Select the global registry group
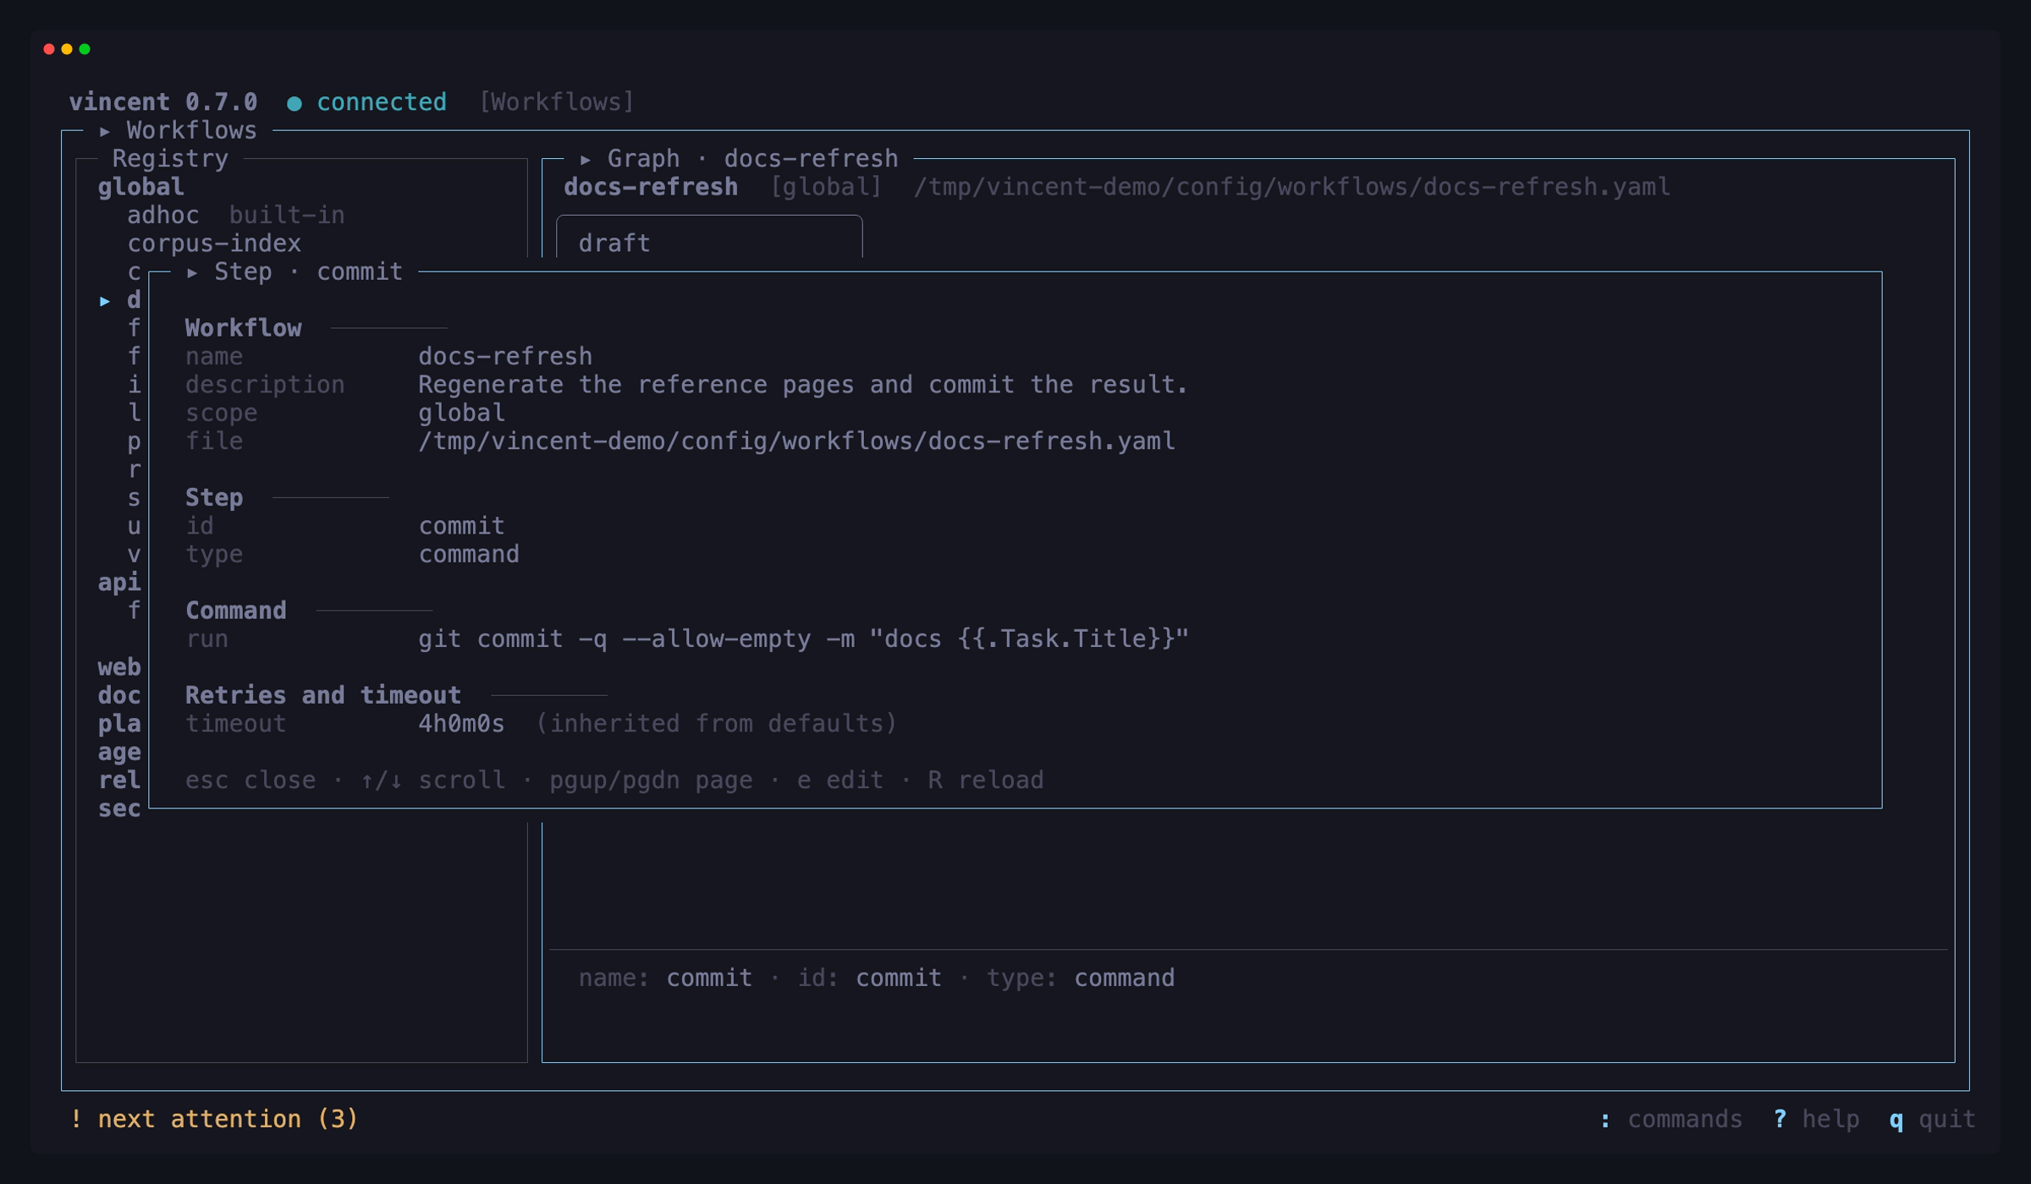Screen dimensions: 2031x1184 [140, 187]
